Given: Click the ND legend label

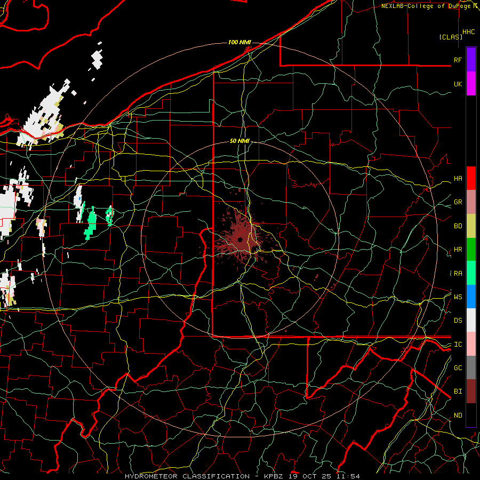Looking at the screenshot, I should 458,415.
